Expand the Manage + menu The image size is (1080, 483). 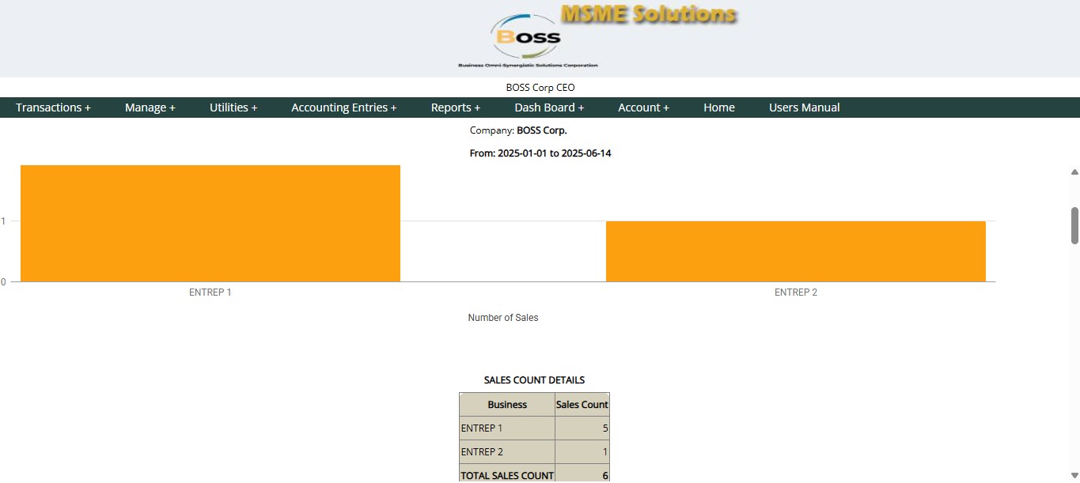150,108
